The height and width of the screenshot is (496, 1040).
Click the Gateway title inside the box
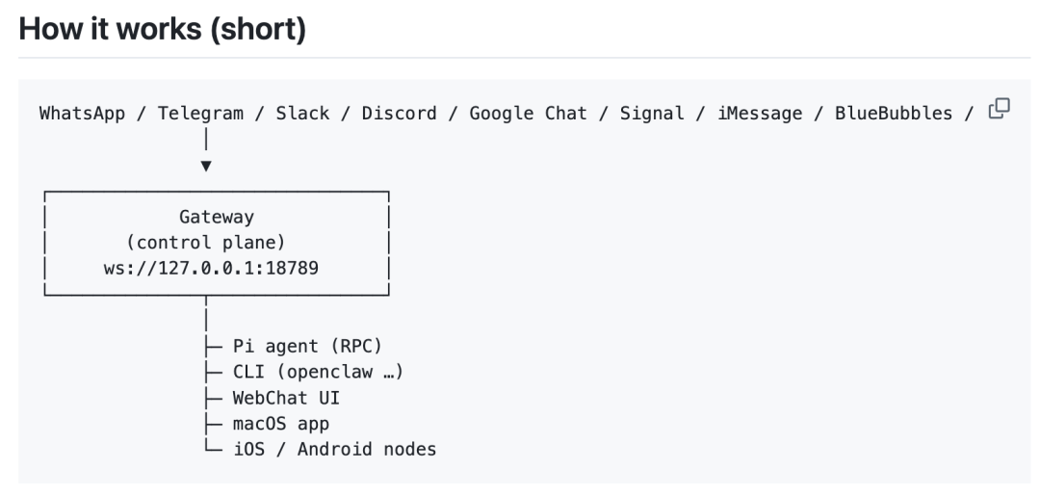pos(217,218)
